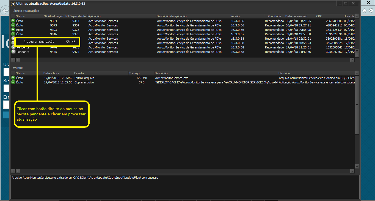
Task: Select update number 9416 in the list
Action: tap(54, 34)
